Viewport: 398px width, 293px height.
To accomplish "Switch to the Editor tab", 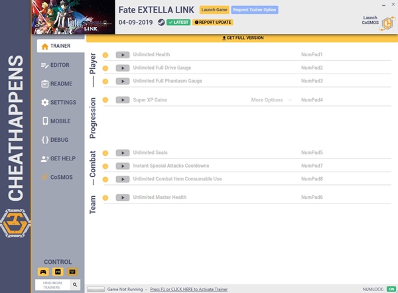I will pos(59,65).
